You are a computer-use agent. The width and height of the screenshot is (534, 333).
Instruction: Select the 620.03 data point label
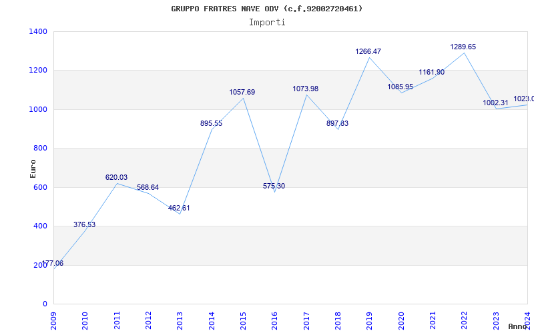116,177
